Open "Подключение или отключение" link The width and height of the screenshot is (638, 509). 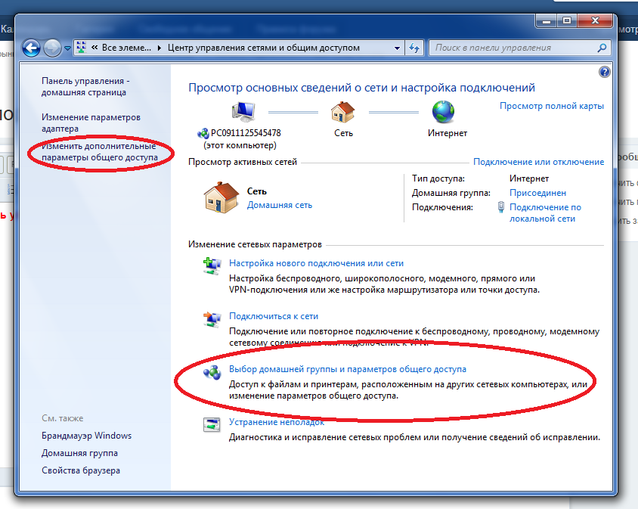point(538,162)
